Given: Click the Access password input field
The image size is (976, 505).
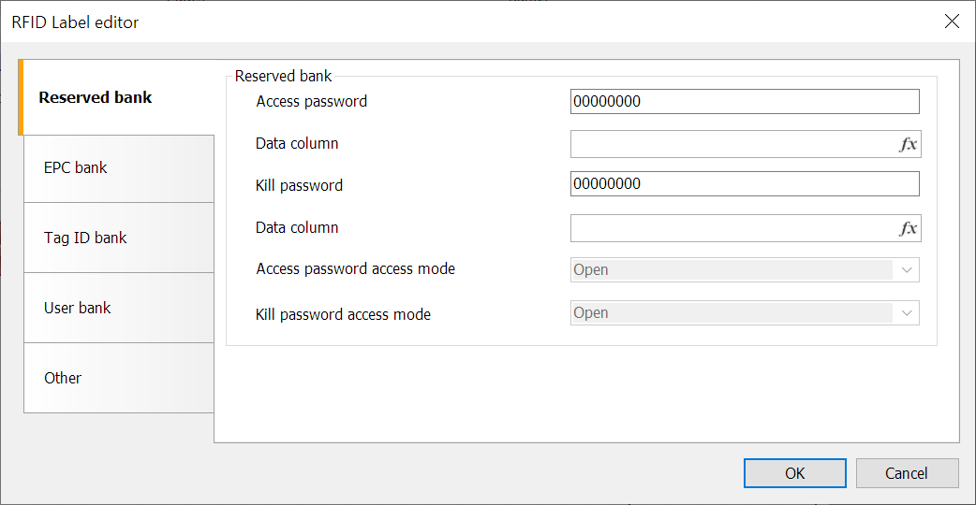Looking at the screenshot, I should point(744,102).
